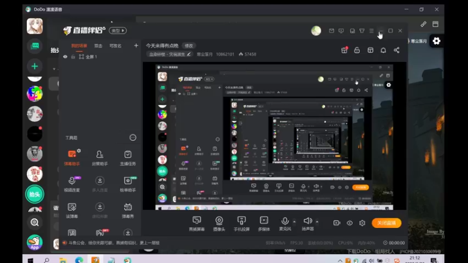468x263 pixels.
Task: Select the 全屏 1 source row
Action: (x=99, y=57)
